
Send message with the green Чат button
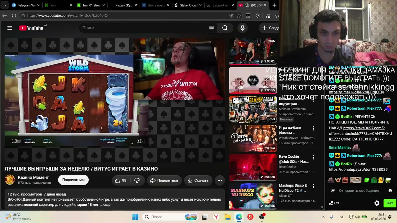click(x=390, y=203)
